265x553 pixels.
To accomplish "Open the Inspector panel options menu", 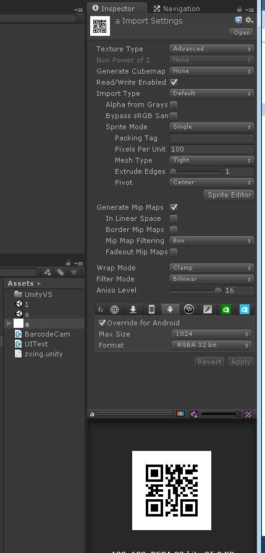I will (249, 9).
